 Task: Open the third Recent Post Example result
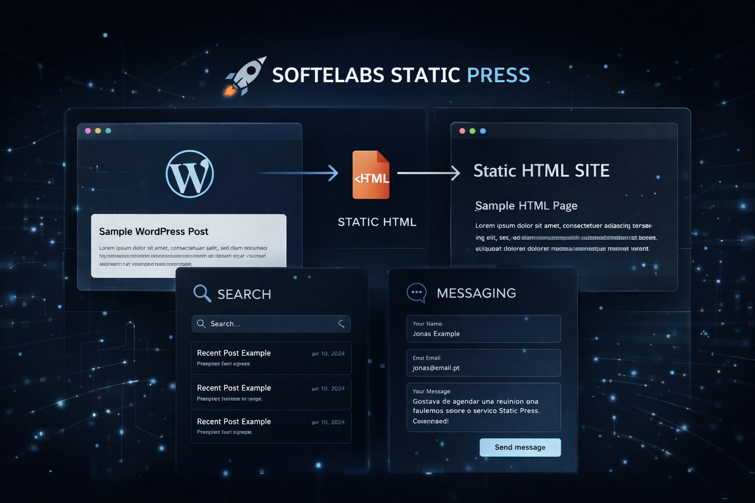click(271, 426)
